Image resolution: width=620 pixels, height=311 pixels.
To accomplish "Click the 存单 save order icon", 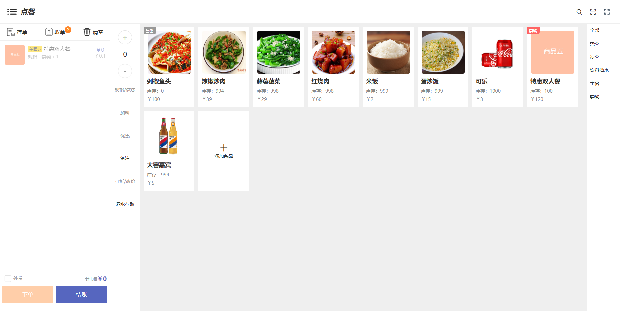I will pos(11,32).
